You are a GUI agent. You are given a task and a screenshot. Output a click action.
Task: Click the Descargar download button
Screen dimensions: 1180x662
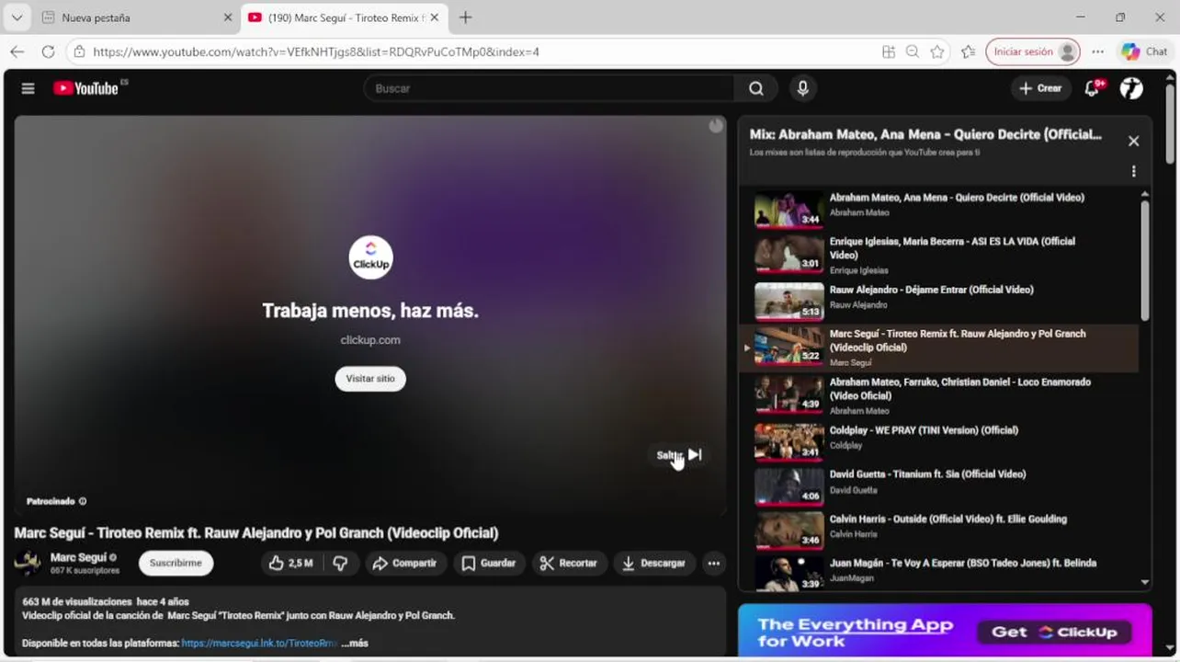[x=653, y=563]
